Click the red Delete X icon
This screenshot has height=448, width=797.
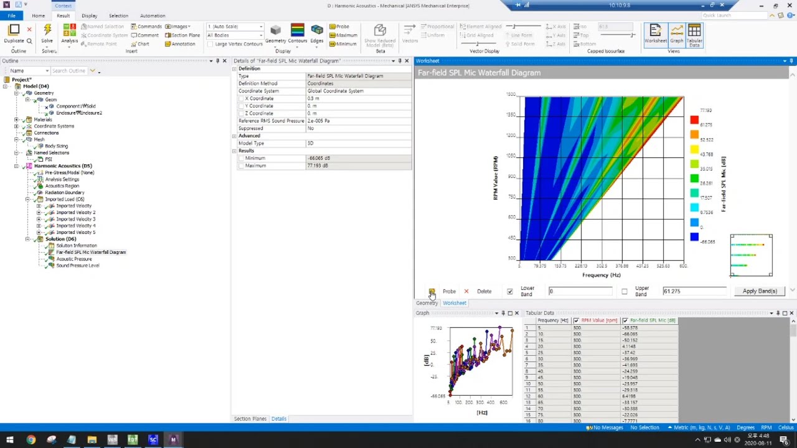466,291
